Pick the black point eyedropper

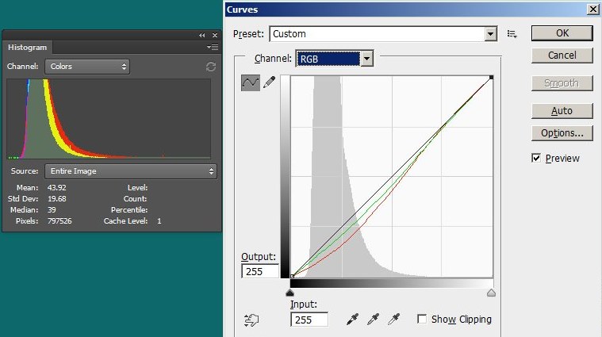tap(353, 320)
